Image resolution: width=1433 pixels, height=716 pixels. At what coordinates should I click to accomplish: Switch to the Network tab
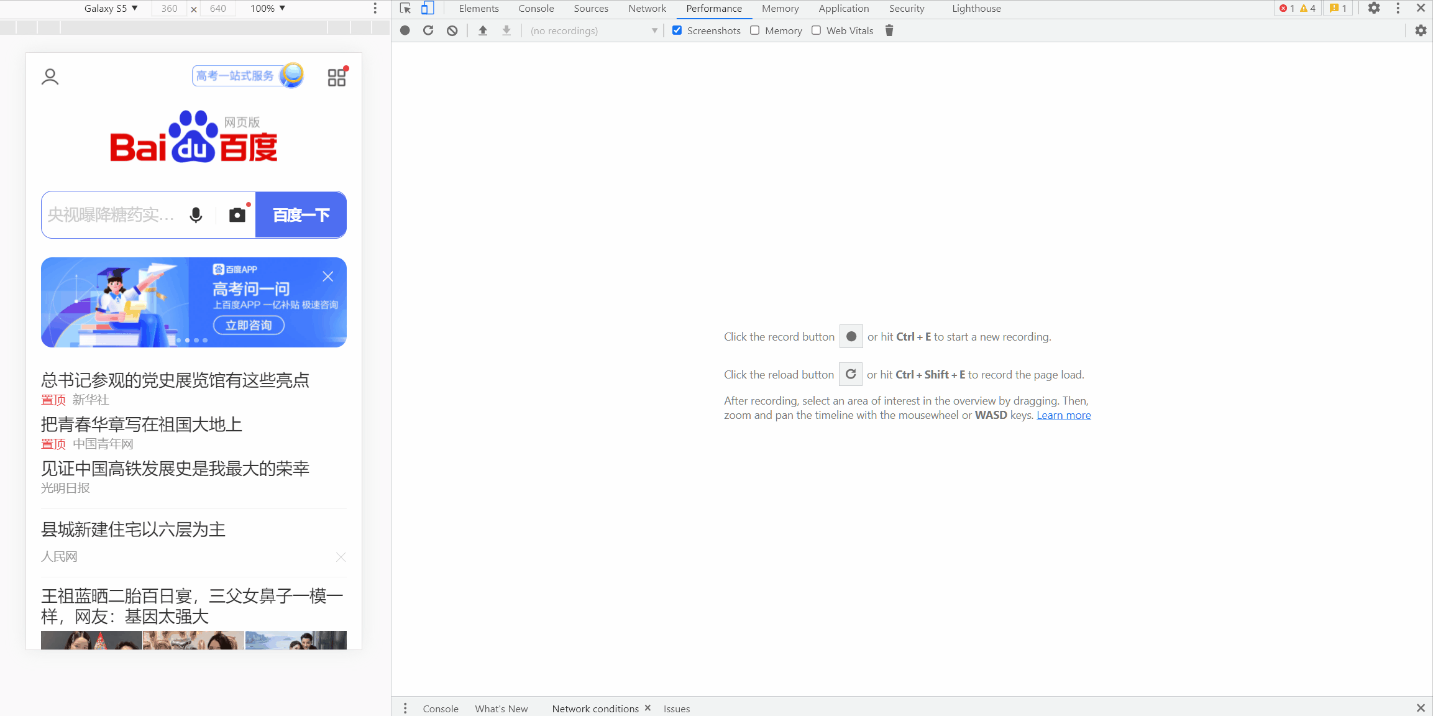(647, 8)
